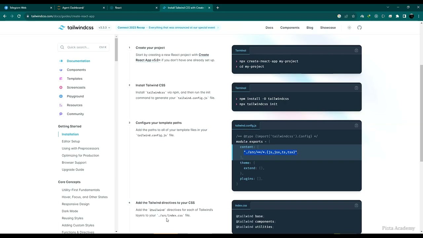Viewport: 423px width, 238px height.
Task: Copy the create-react-app terminal commands
Action: 356,51
